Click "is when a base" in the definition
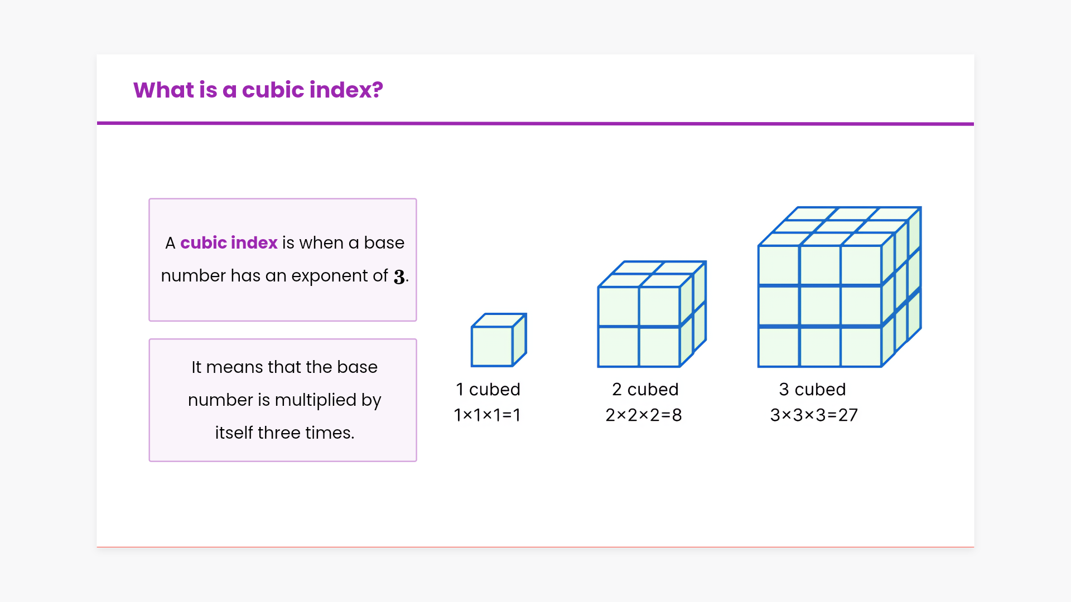This screenshot has height=602, width=1071. (x=343, y=243)
